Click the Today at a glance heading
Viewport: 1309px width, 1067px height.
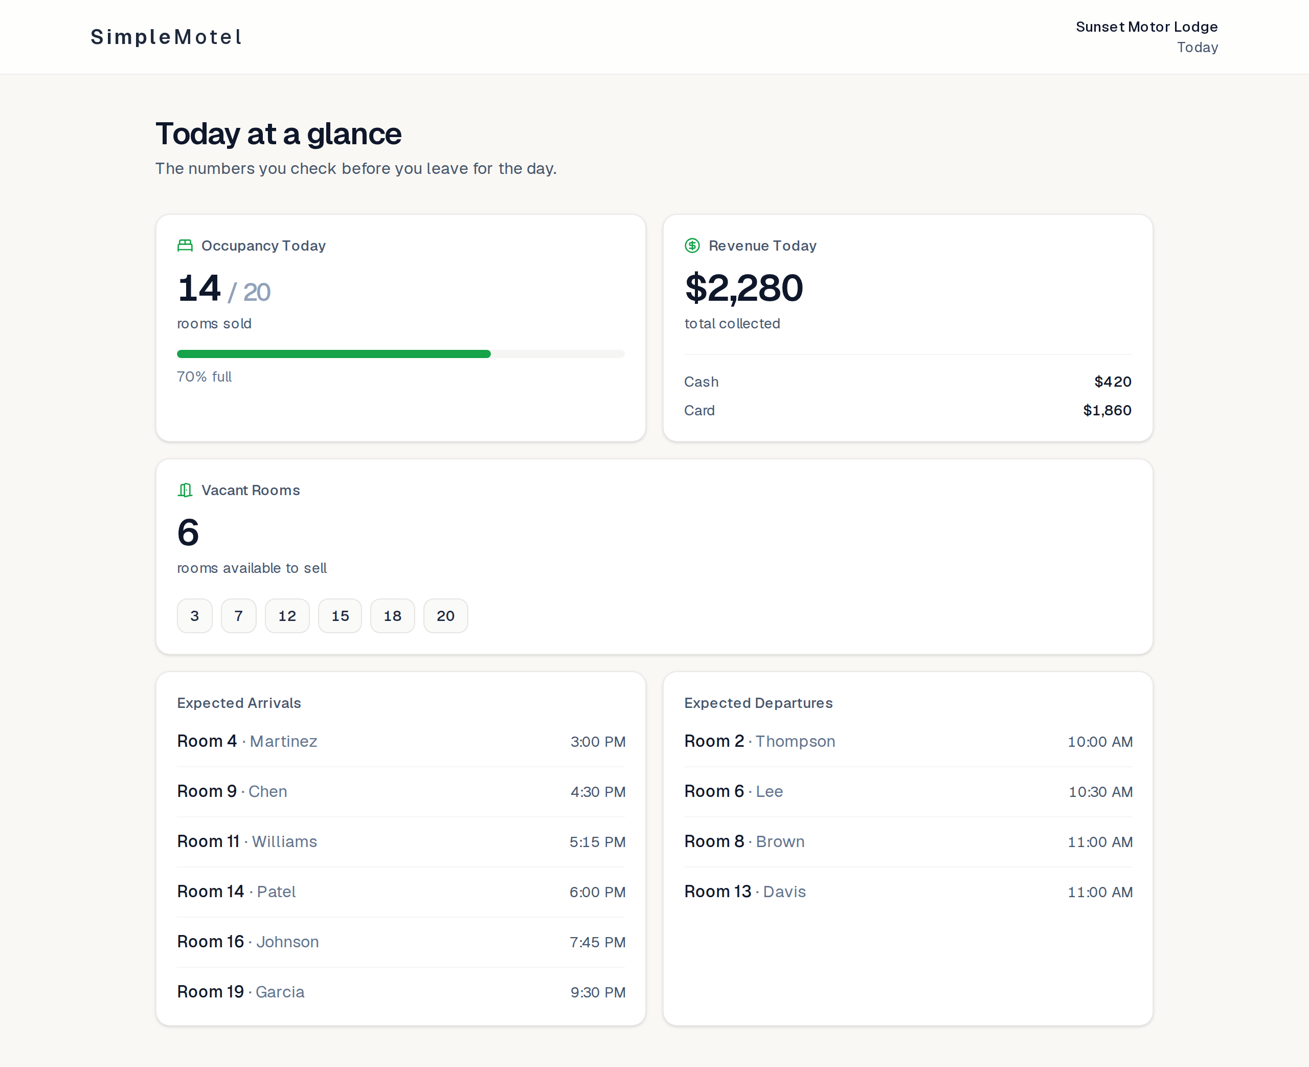[x=278, y=134]
